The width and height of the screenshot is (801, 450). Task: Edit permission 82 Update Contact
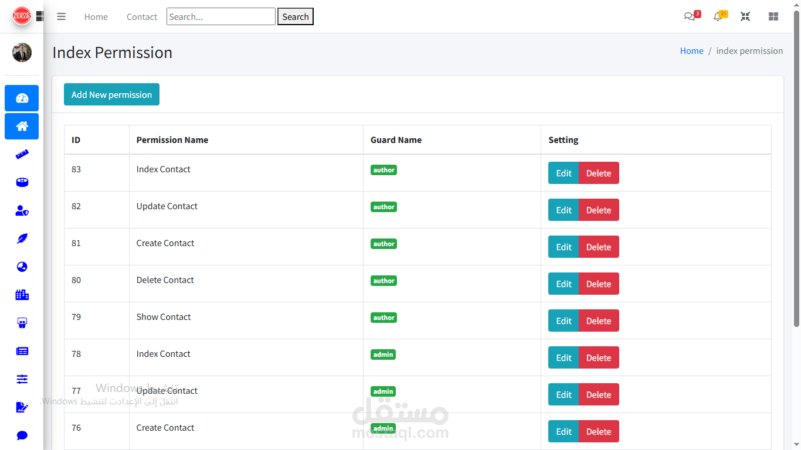coord(564,210)
